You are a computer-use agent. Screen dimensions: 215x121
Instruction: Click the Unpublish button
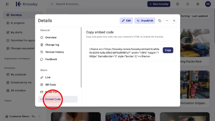(x=145, y=21)
